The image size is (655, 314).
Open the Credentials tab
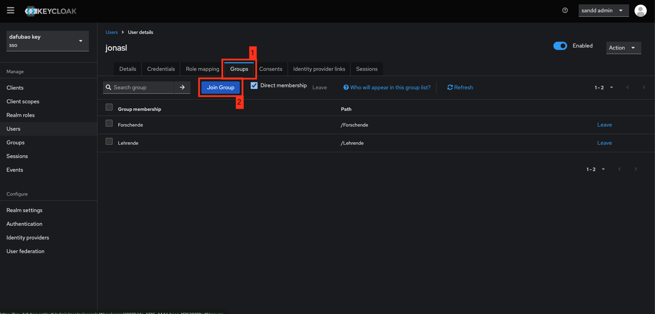[x=161, y=69]
